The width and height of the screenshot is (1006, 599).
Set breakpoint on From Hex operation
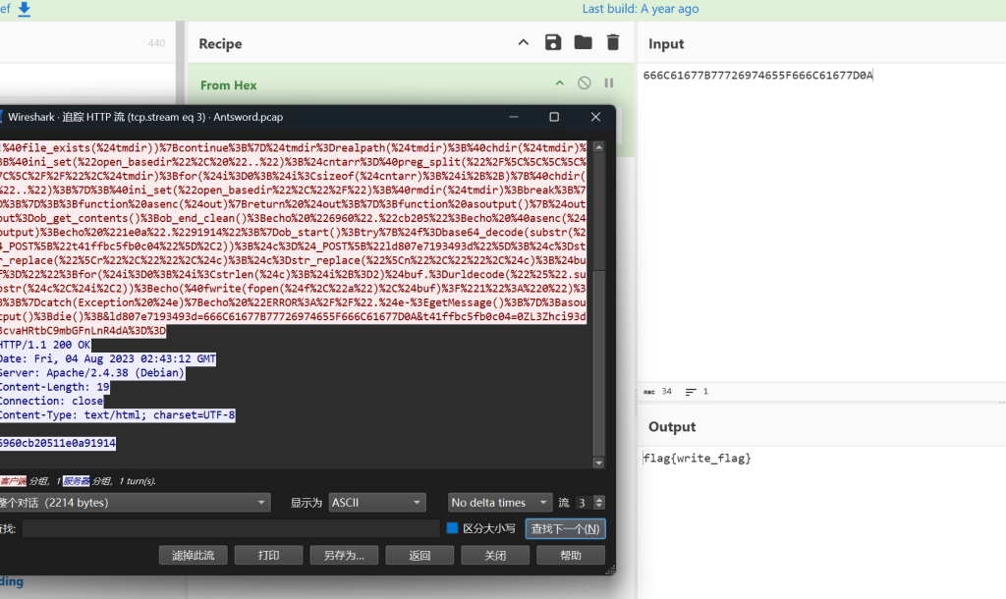(608, 84)
